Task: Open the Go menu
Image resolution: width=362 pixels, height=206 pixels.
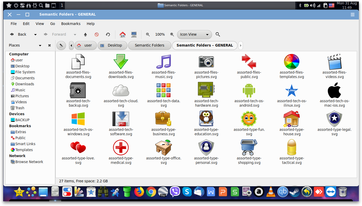Action: [53, 24]
